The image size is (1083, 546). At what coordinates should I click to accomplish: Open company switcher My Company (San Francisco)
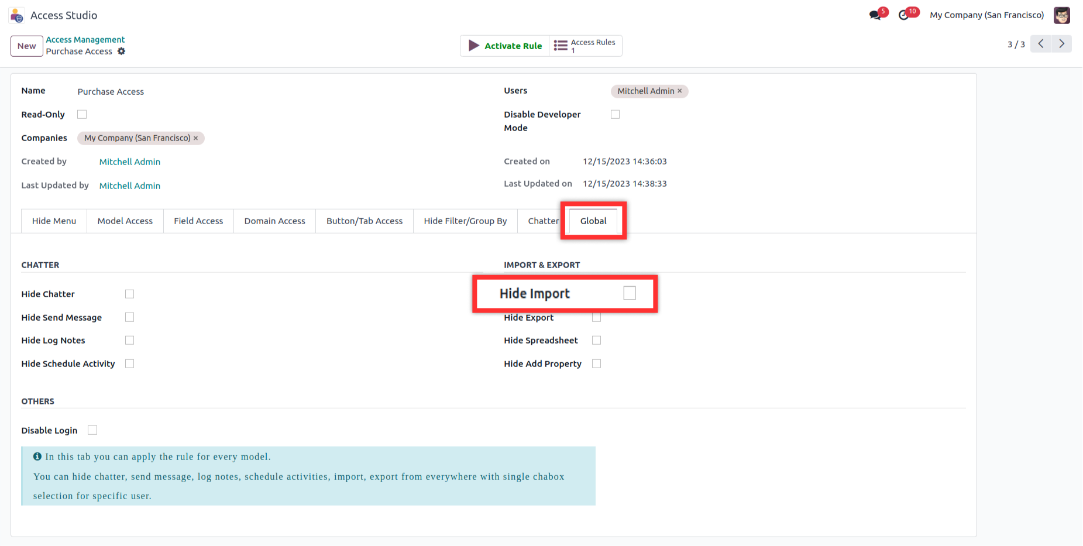[986, 15]
